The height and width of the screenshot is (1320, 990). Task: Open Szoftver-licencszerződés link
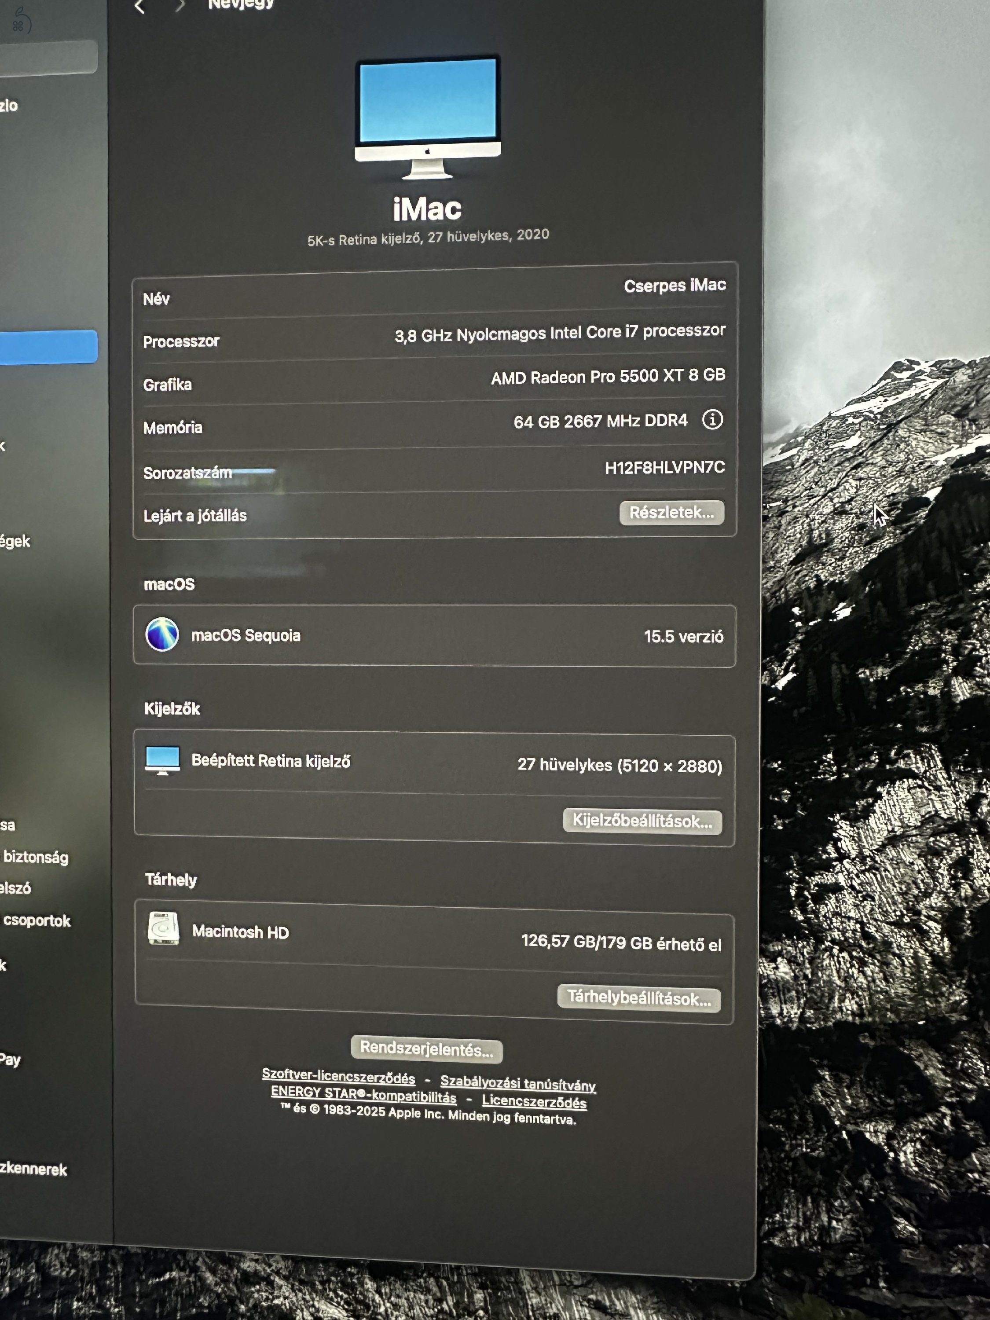pos(338,1077)
